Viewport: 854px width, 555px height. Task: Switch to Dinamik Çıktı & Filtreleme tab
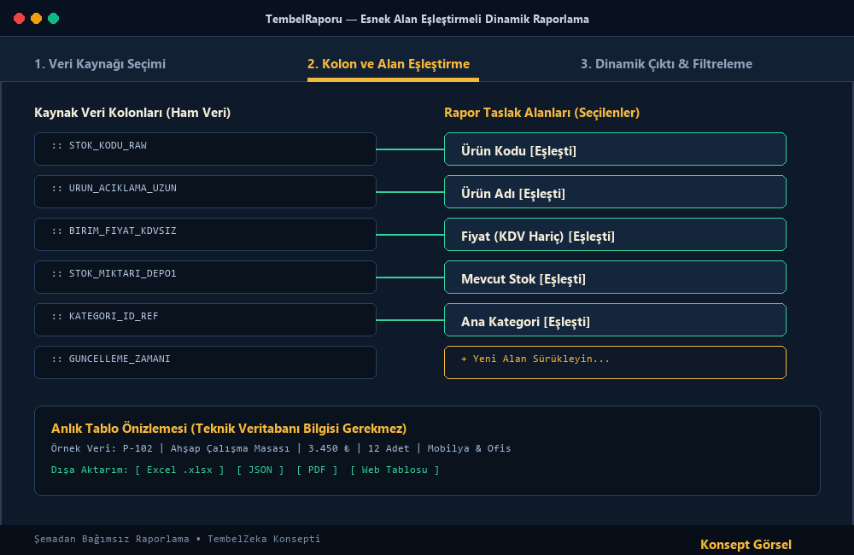coord(666,64)
